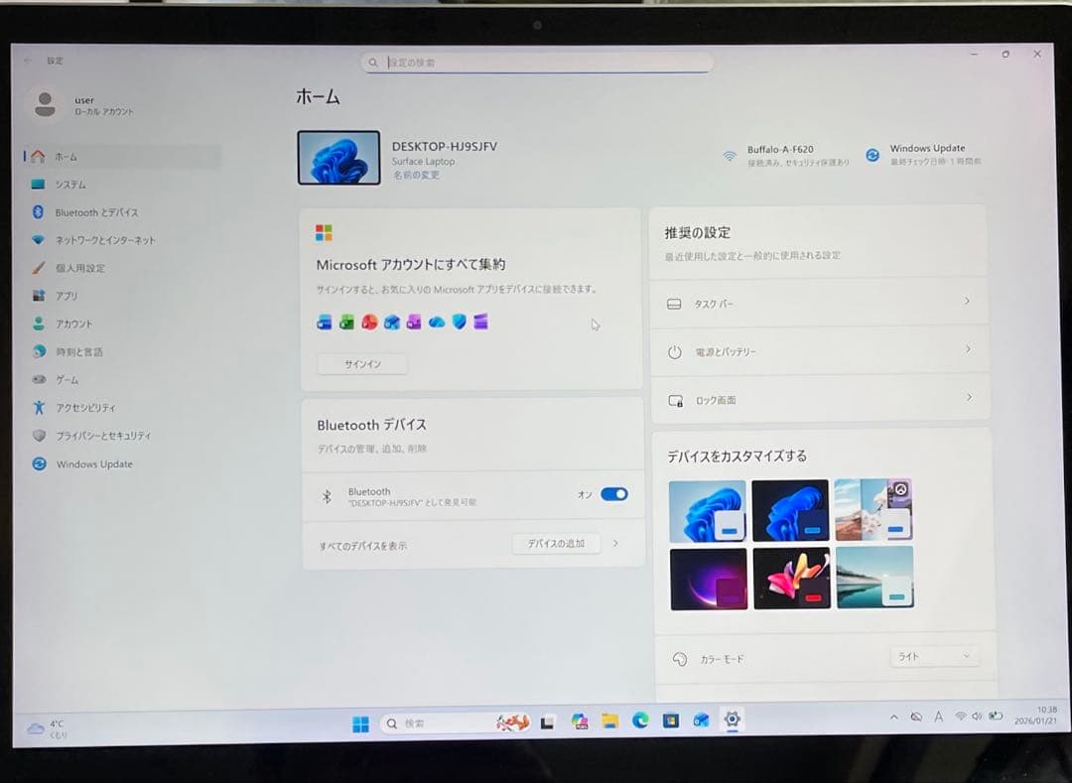
Task: Select the dark Windows bloom theme thumbnail
Action: click(789, 510)
